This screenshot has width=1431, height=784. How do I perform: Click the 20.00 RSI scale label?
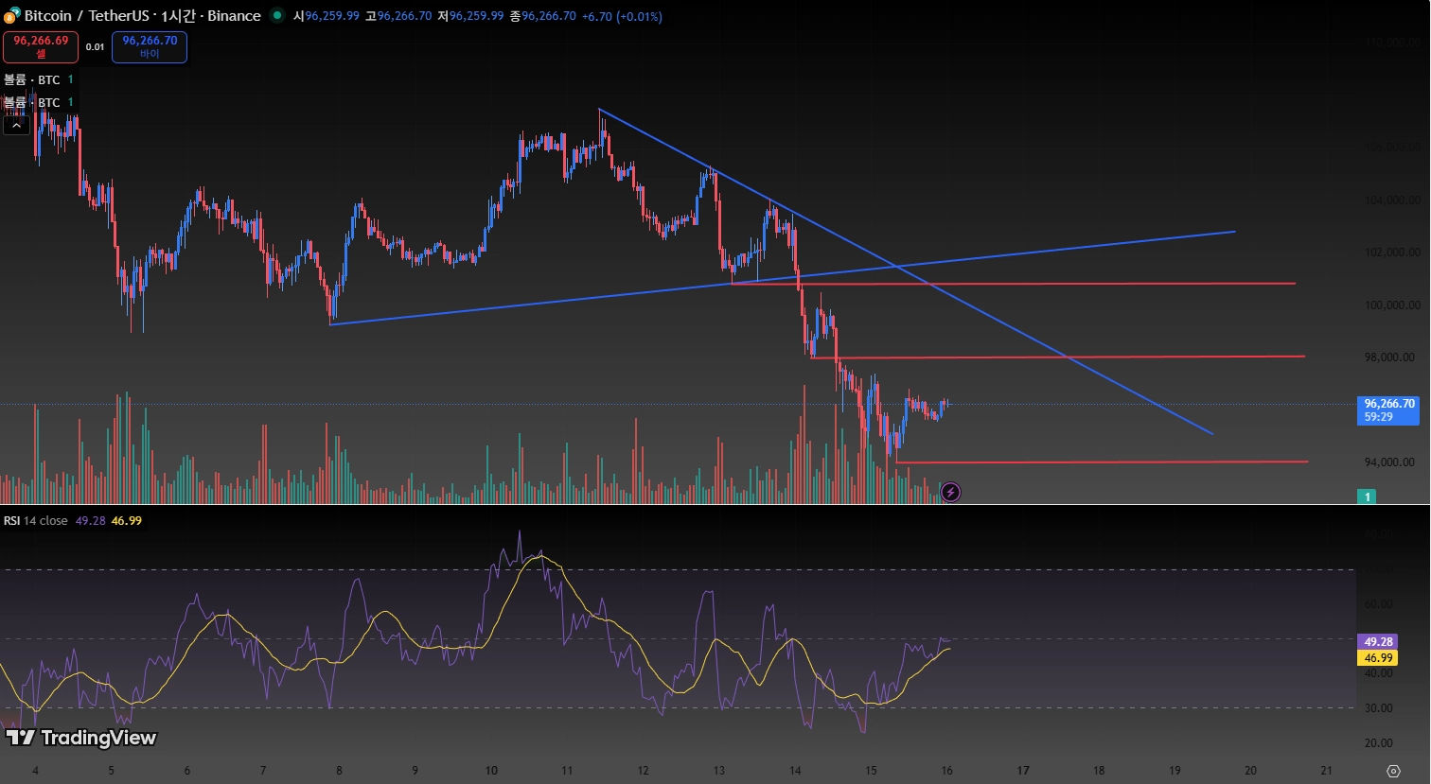coord(1378,743)
